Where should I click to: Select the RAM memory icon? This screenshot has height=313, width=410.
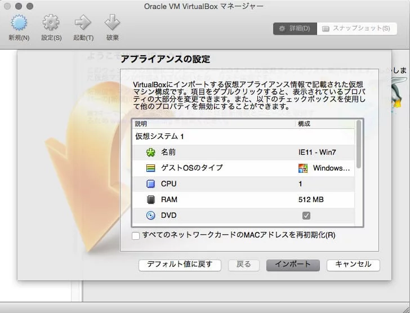click(150, 200)
